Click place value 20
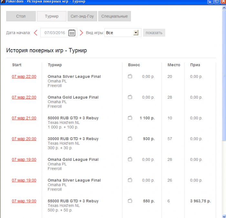 169,77
